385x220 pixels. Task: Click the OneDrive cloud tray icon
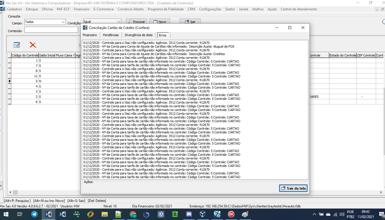point(328,214)
